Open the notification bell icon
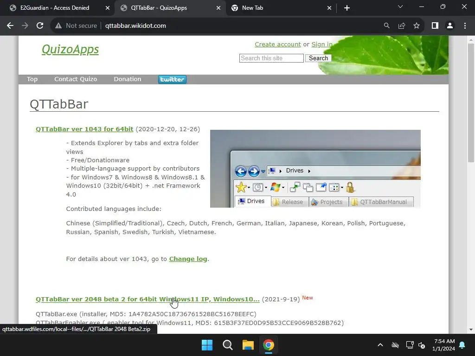Viewport: 475px width, 356px height. tap(462, 345)
